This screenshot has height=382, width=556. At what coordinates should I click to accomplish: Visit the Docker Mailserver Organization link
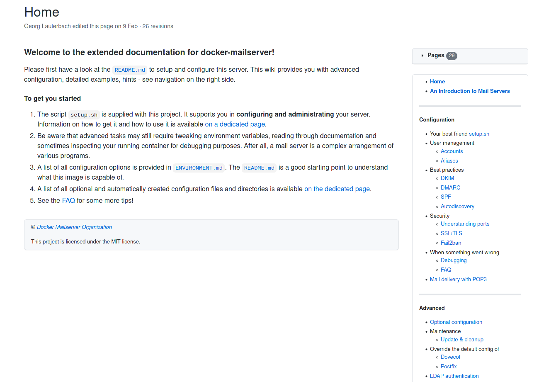74,227
